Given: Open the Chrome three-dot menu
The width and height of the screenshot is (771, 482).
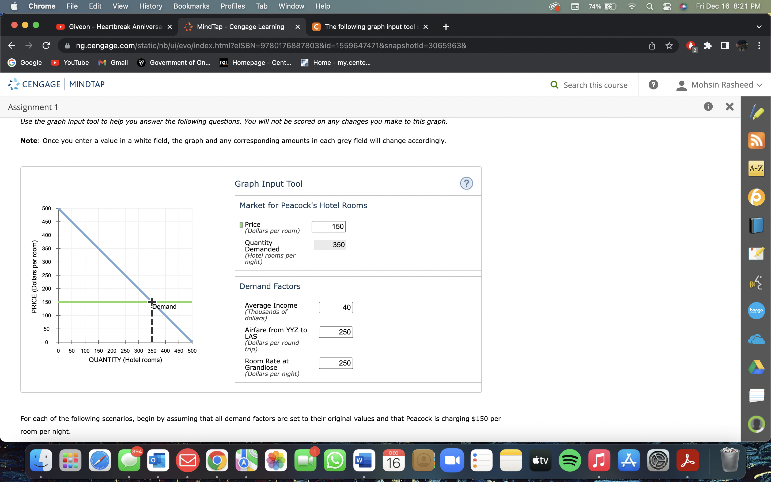Looking at the screenshot, I should [759, 46].
